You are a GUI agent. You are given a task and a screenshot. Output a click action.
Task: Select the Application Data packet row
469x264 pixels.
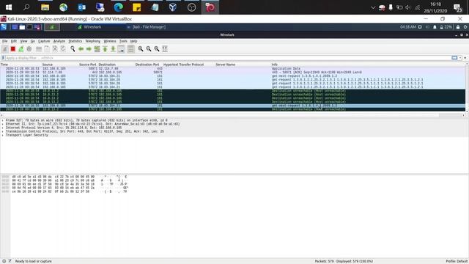(x=233, y=68)
